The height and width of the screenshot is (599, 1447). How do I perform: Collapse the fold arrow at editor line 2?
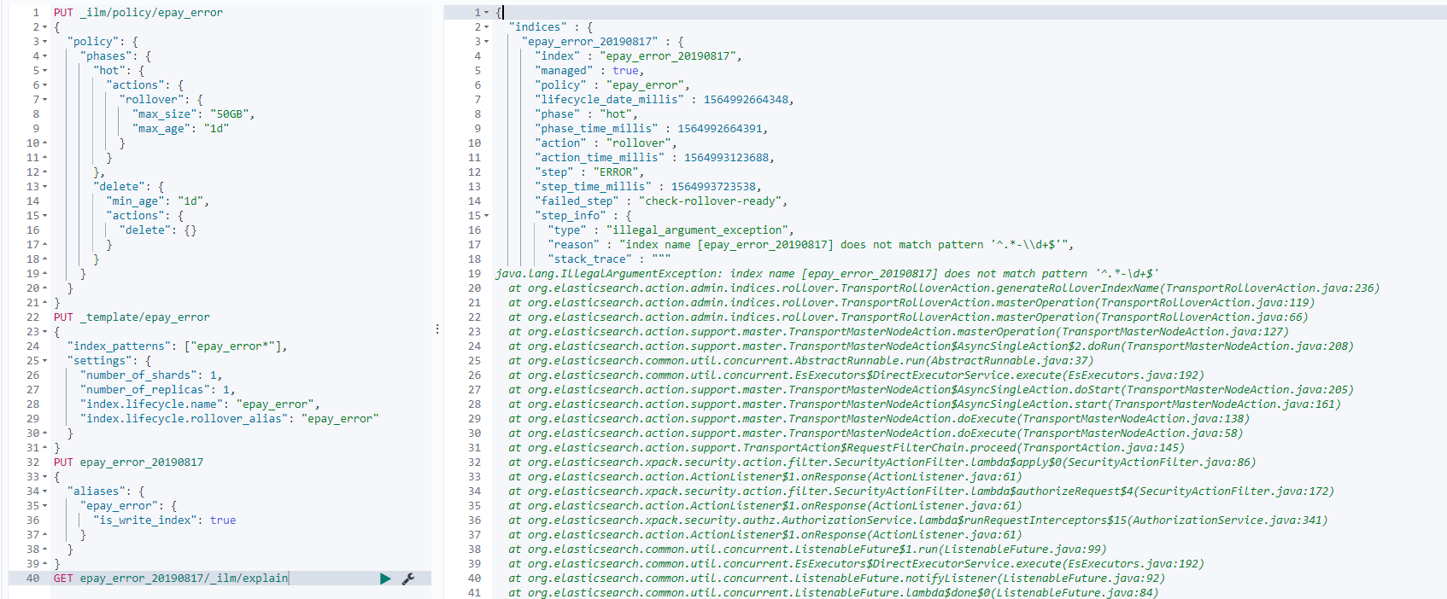pyautogui.click(x=44, y=27)
